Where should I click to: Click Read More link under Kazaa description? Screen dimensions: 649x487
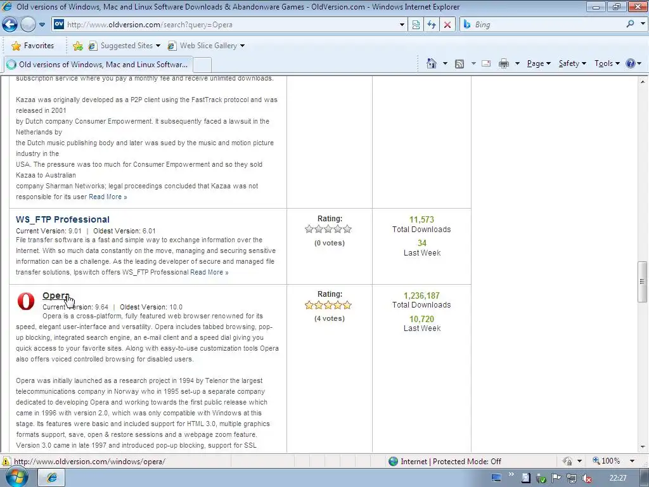point(108,197)
